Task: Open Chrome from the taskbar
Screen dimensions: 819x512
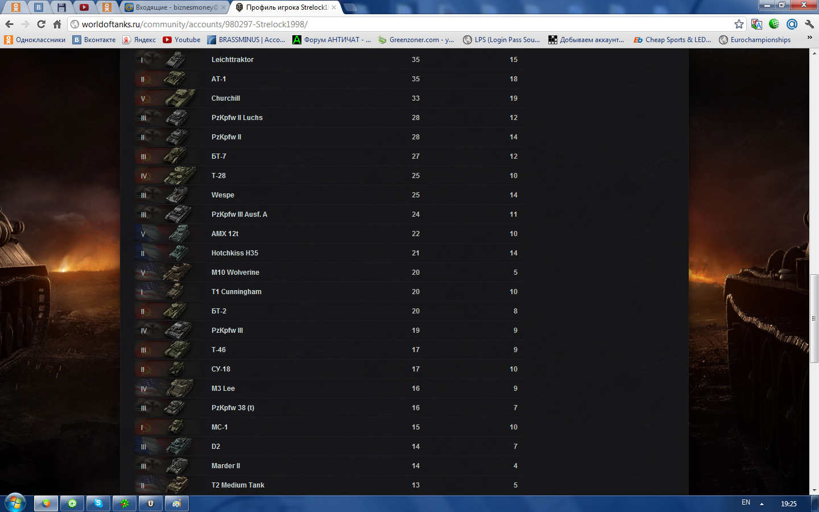Action: (x=46, y=503)
